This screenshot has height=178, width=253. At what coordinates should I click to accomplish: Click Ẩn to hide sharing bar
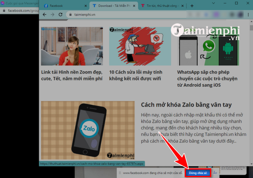(x=215, y=173)
